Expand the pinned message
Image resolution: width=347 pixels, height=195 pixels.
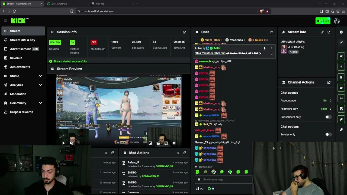(272, 54)
